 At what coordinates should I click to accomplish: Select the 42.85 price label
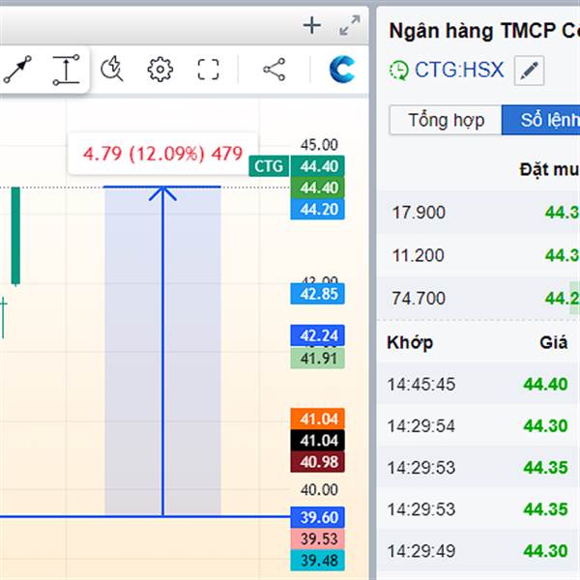point(317,294)
